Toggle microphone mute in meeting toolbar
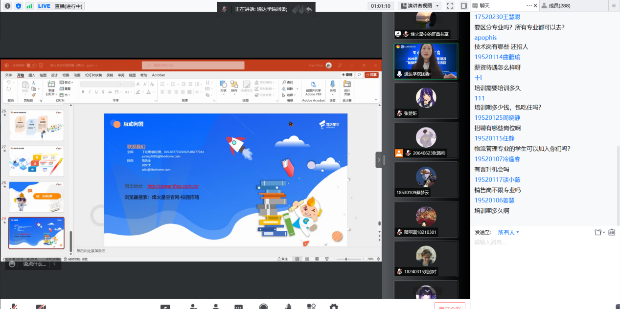Viewport: 620px width, 309px height. click(15, 307)
